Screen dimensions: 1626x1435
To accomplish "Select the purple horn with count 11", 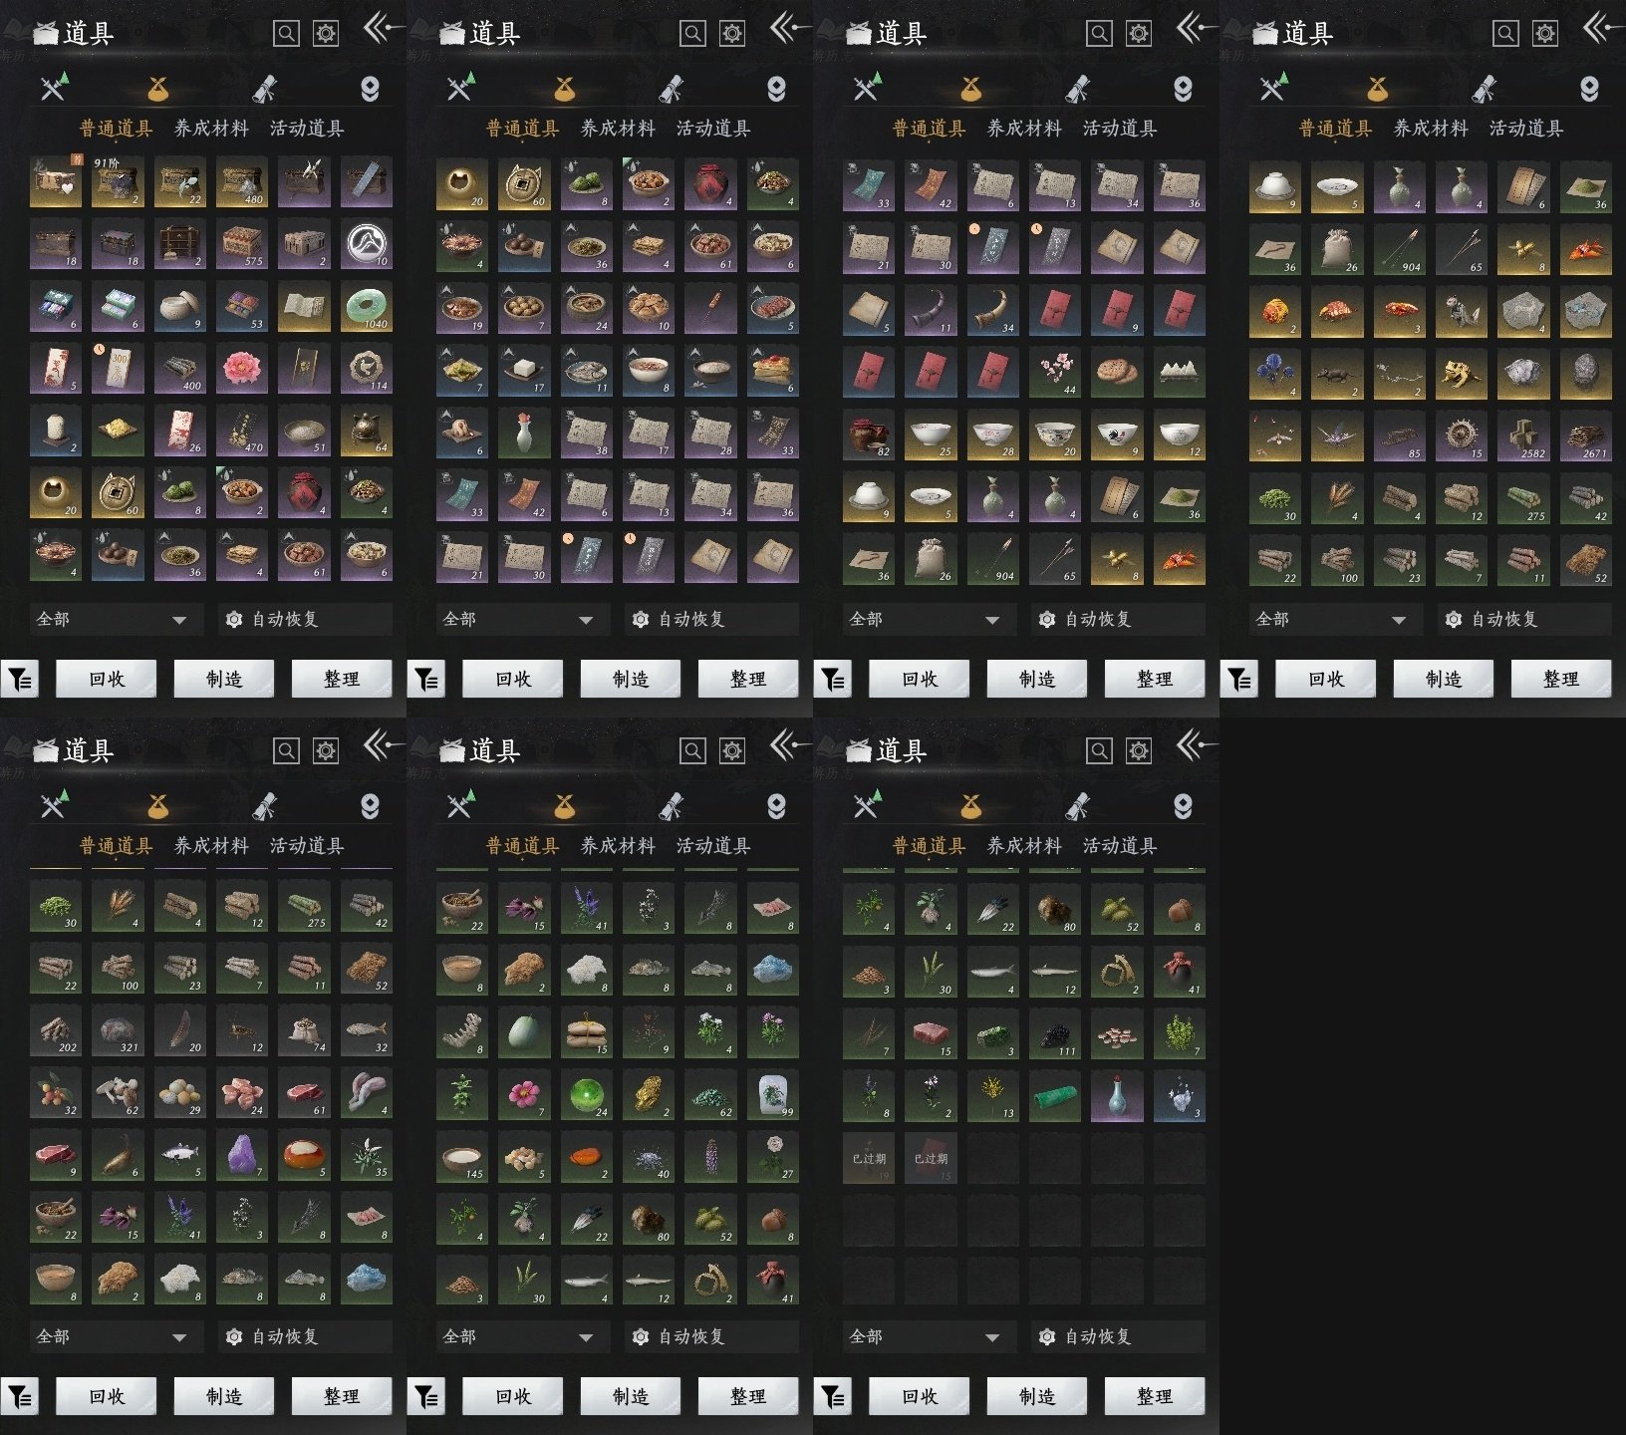I will 932,310.
